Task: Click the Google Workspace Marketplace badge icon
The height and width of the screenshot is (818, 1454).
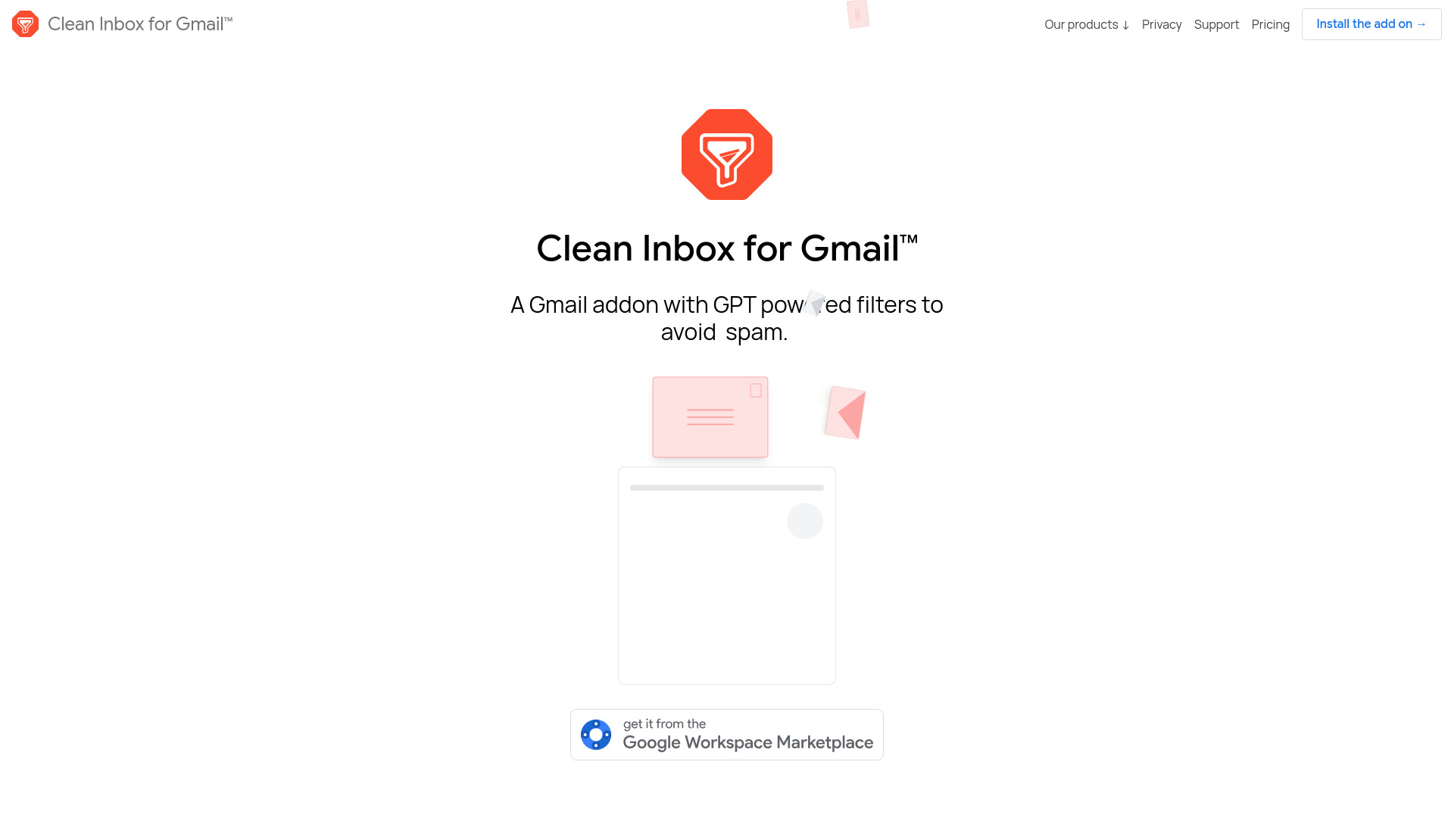Action: (595, 734)
